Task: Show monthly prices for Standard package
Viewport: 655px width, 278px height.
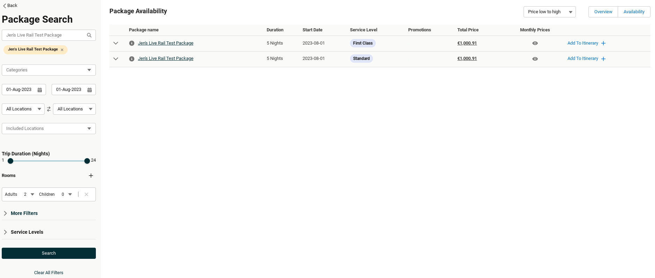Action: pyautogui.click(x=535, y=59)
